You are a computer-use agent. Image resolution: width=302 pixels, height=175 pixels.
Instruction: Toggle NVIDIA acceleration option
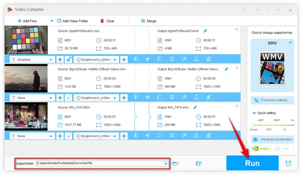click(x=261, y=148)
